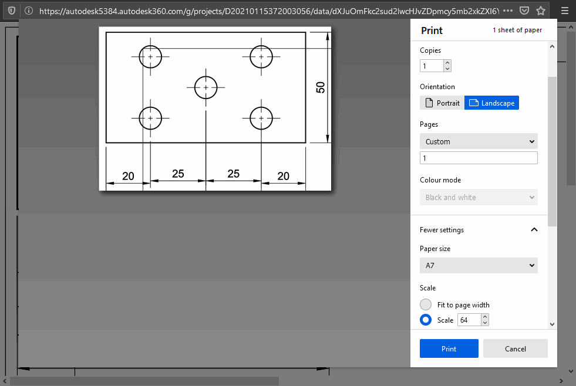Select Landscape orientation
The height and width of the screenshot is (386, 576).
click(x=491, y=103)
